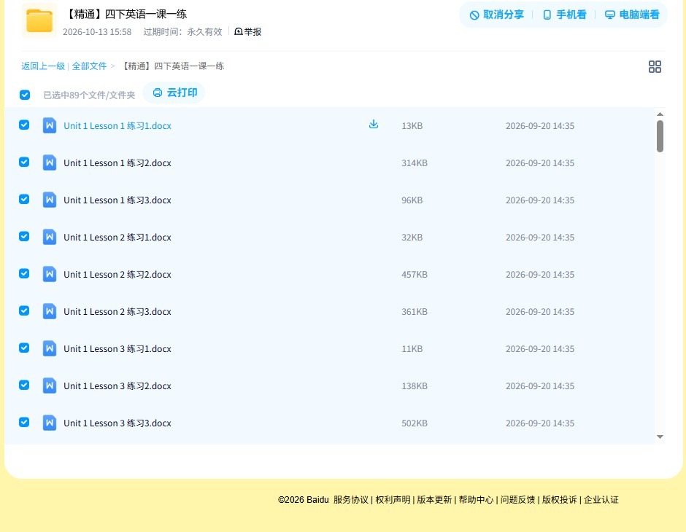The height and width of the screenshot is (532, 686).
Task: Click the Word icon of Unit 1 Lesson 2 练习1.docx
Action: pyautogui.click(x=50, y=237)
